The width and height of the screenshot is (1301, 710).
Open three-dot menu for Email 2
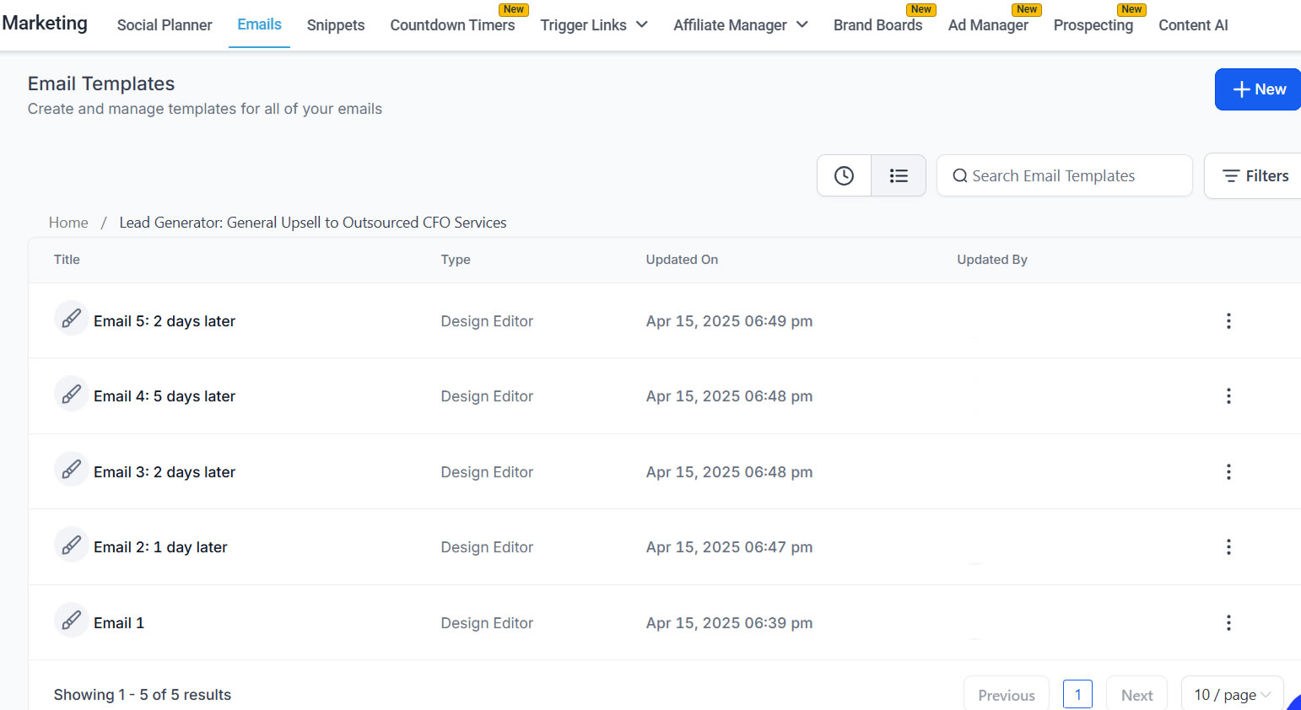(x=1228, y=547)
